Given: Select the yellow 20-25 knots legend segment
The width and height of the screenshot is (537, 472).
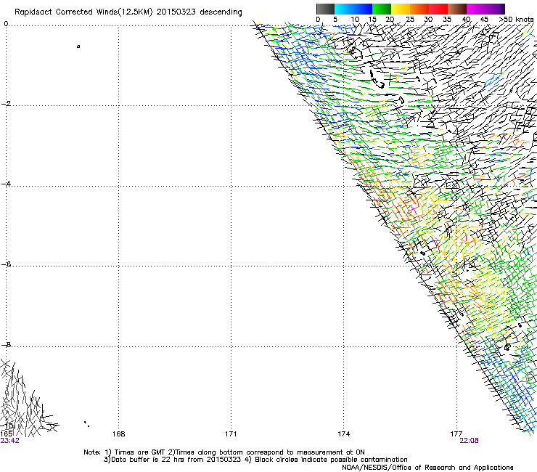Looking at the screenshot, I should [x=401, y=9].
